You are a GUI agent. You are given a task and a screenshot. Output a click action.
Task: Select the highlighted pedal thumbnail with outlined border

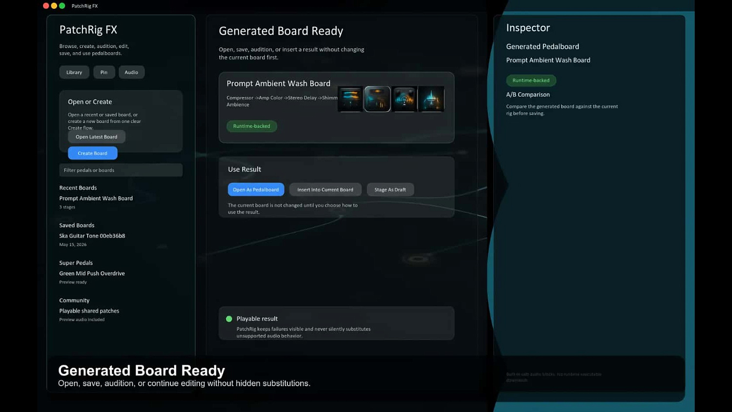(x=377, y=99)
